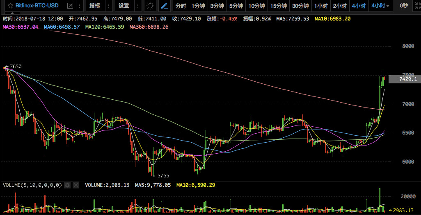Select the highlighted 4小时 interval tab
This screenshot has height=215, width=421.
pos(359,6)
